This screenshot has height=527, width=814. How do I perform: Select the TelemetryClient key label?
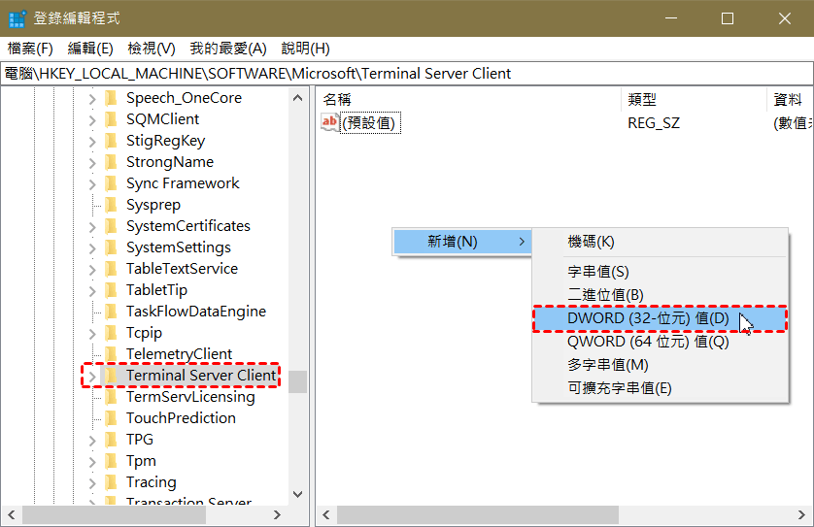(179, 353)
